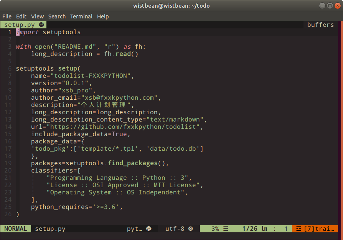The height and width of the screenshot is (240, 343).
Task: Minimize the terminal window
Action: (x=322, y=6)
